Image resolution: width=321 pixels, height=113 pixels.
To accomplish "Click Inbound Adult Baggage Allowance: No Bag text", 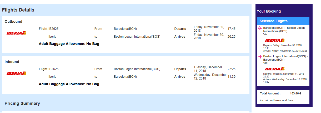I will (69, 84).
